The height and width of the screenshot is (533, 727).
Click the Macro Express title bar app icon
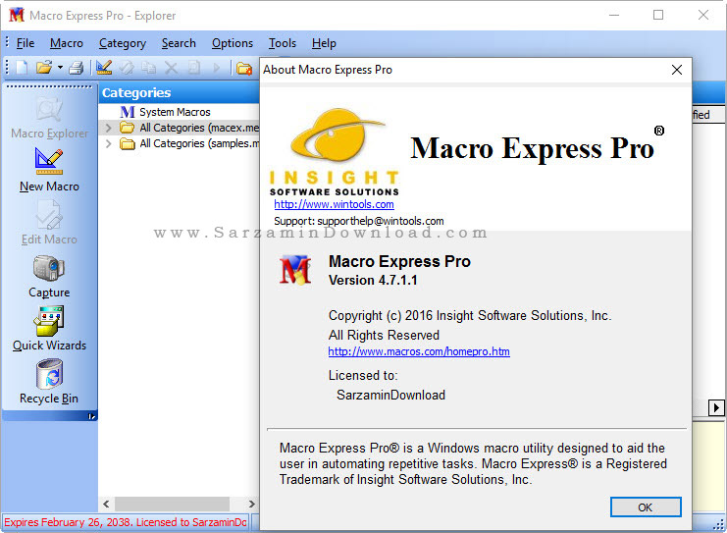[x=17, y=16]
